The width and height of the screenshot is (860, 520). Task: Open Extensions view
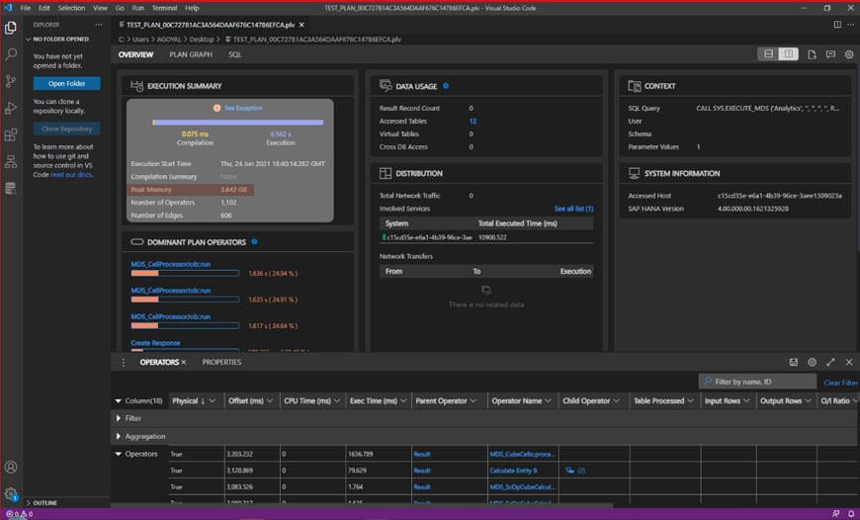tap(11, 134)
